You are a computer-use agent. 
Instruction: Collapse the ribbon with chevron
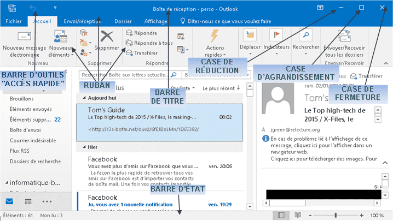click(x=386, y=63)
